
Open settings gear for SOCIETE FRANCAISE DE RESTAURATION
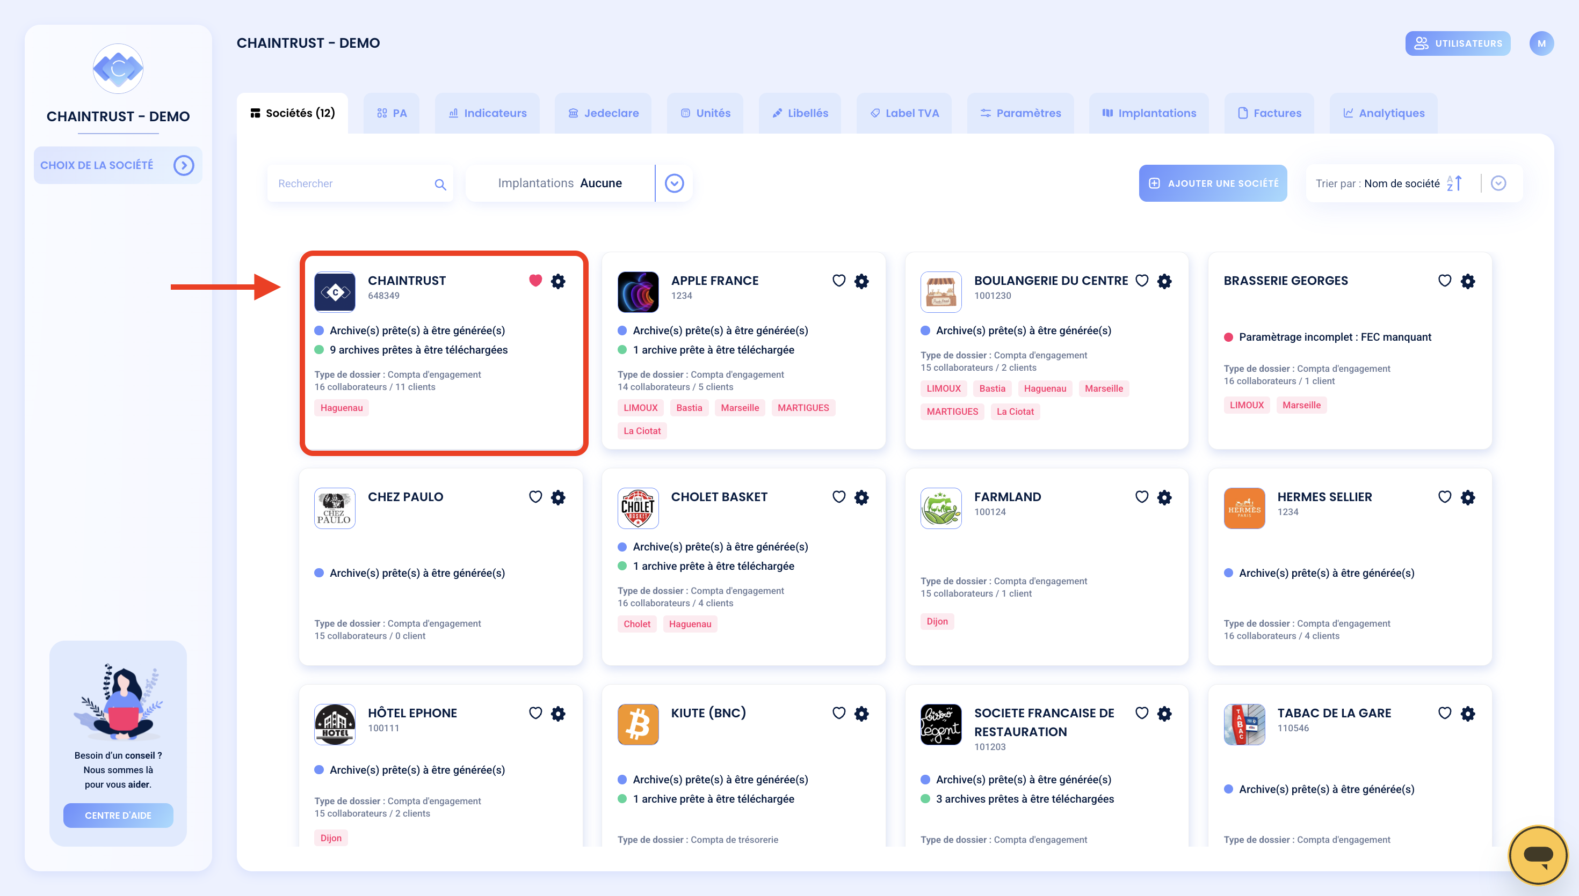click(1164, 713)
